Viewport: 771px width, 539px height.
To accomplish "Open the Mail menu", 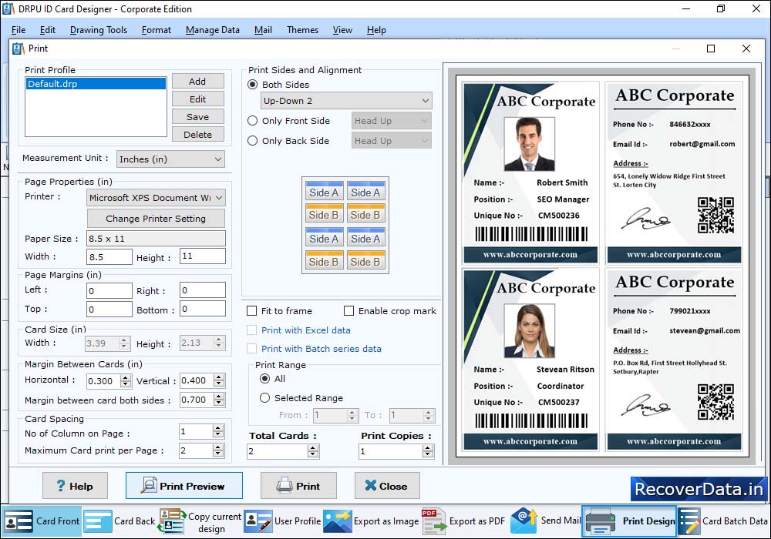I will [x=263, y=30].
